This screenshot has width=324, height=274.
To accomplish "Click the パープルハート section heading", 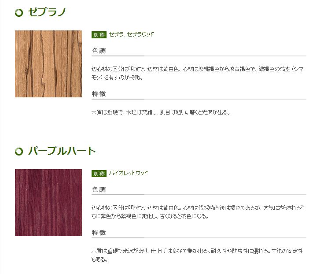I will (x=62, y=151).
